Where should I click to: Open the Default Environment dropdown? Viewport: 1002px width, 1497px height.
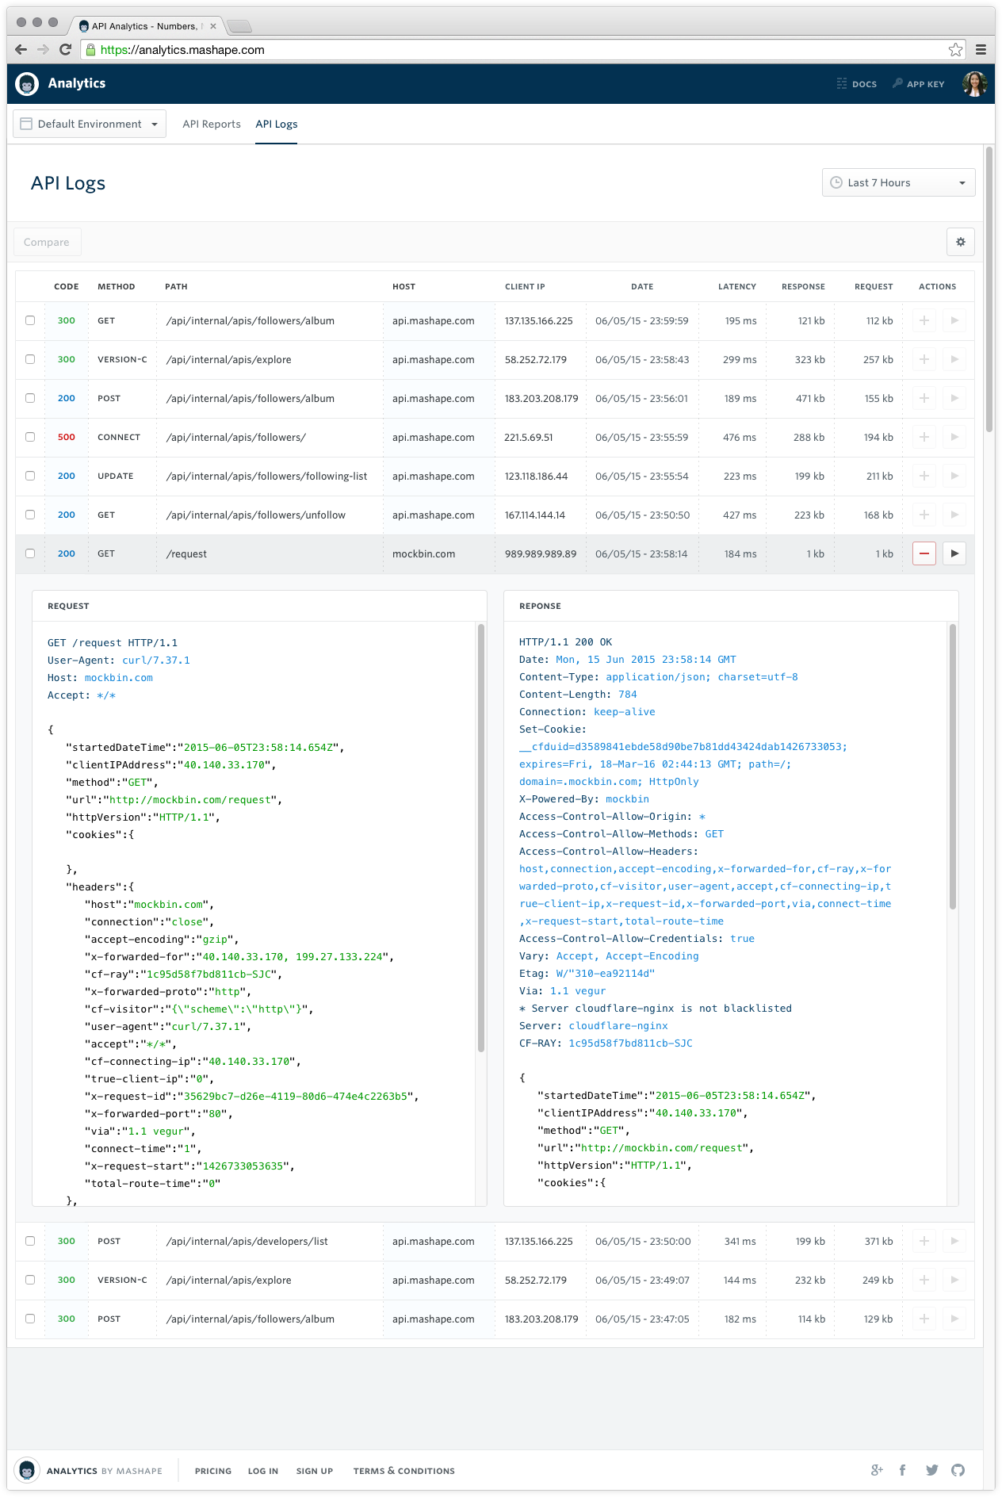(x=90, y=124)
